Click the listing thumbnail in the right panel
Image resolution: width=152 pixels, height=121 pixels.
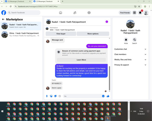coord(130,24)
